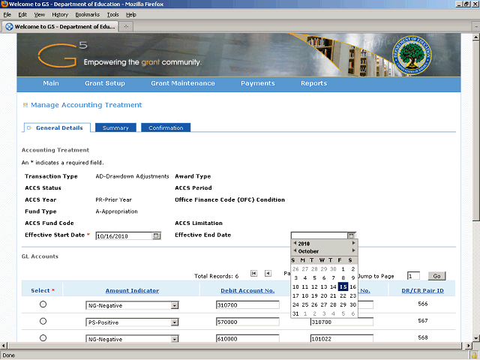Click lock icon in status bar

tap(475, 355)
